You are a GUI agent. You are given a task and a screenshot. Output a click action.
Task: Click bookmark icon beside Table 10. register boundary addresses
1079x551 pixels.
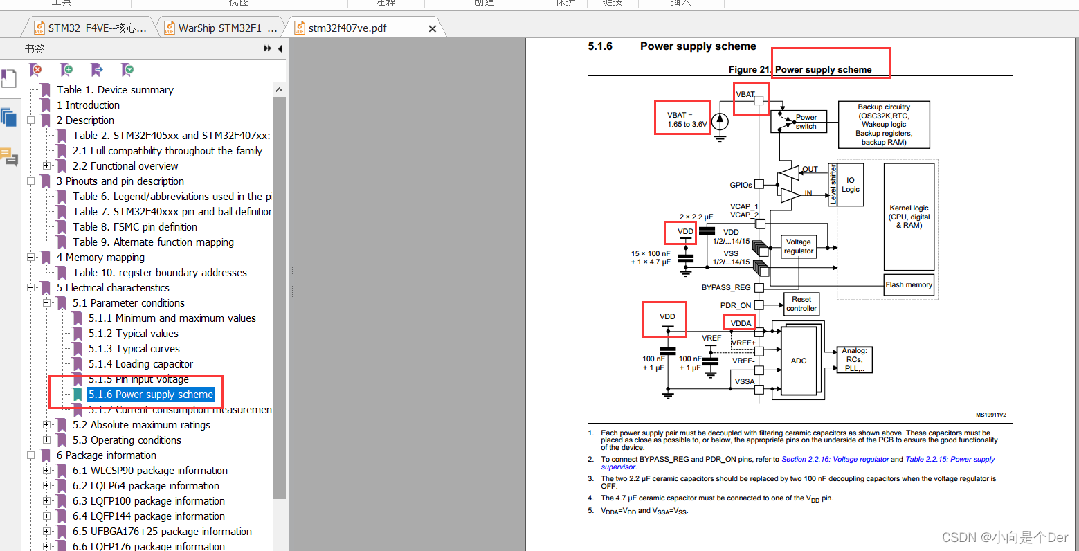click(x=62, y=273)
